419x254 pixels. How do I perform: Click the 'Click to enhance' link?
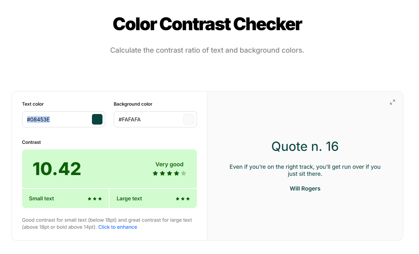118,227
